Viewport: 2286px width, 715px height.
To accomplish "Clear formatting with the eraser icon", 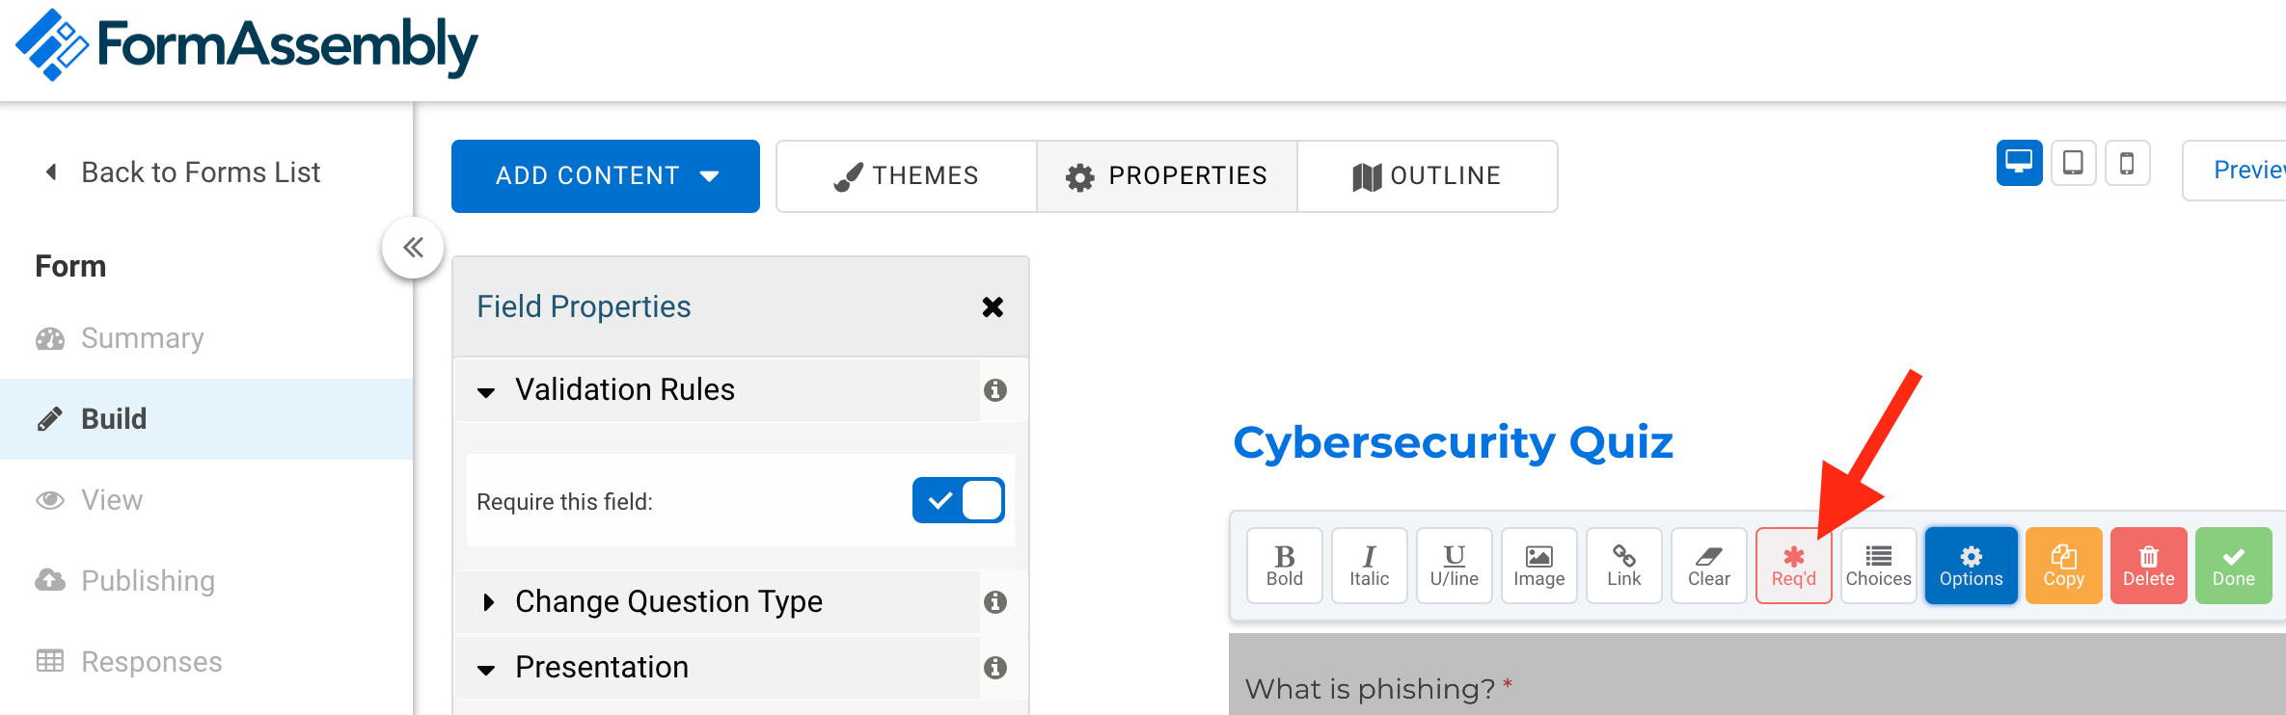I will pyautogui.click(x=1708, y=566).
